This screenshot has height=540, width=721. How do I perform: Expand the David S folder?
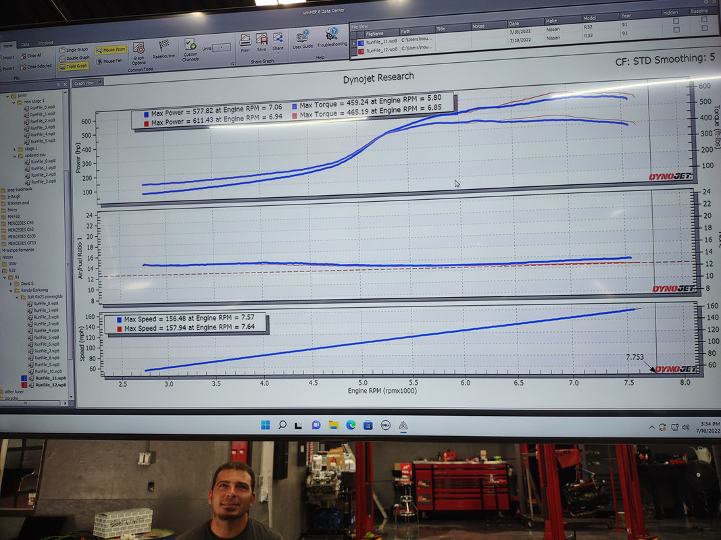pos(11,283)
